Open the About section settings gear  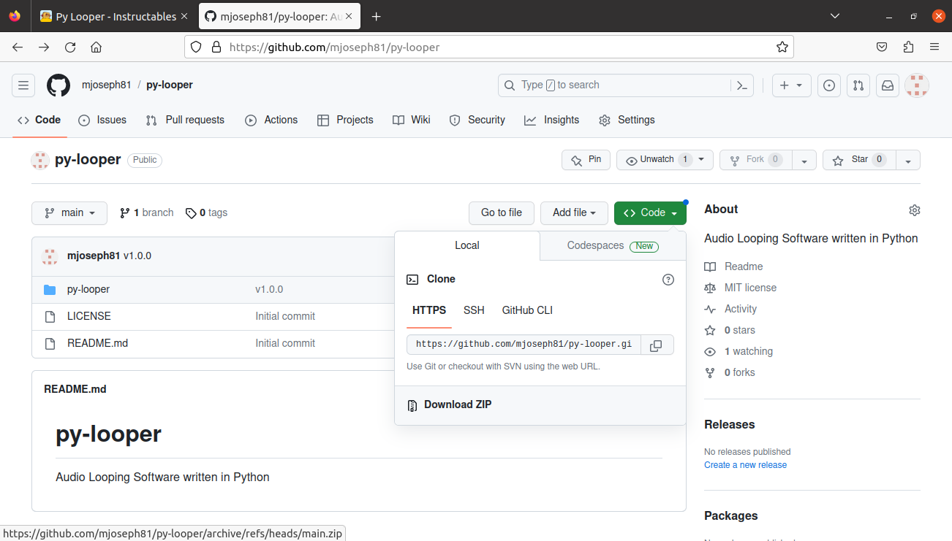pyautogui.click(x=914, y=210)
